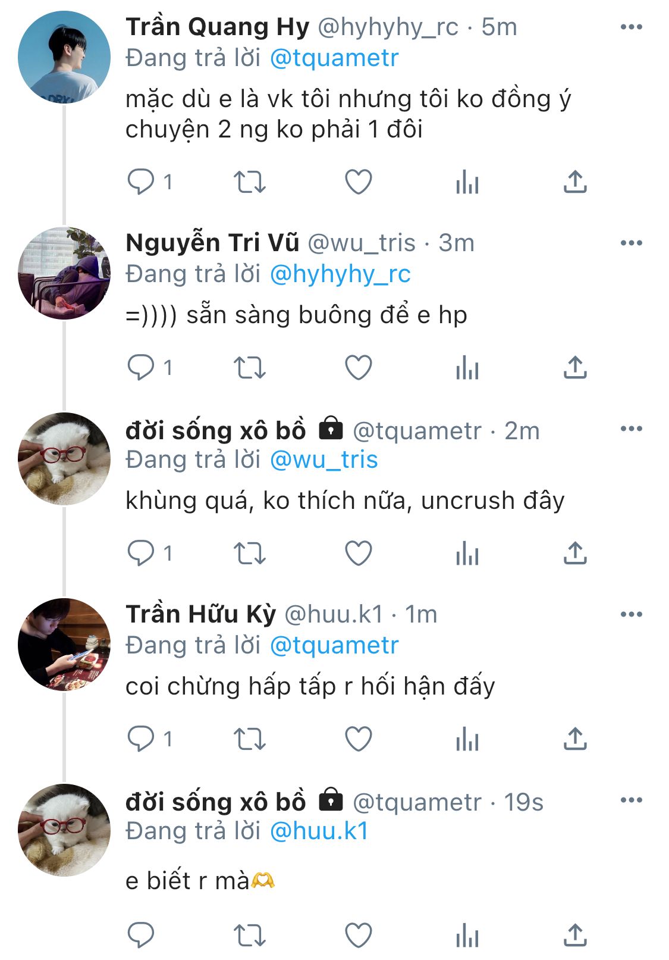View analytics for Trần Hữu Kỳ's tweet
669x960 pixels.
pos(467,739)
